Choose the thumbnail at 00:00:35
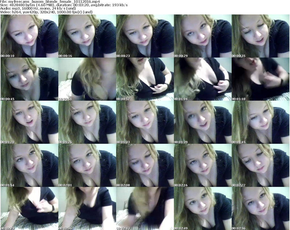 [261, 36]
